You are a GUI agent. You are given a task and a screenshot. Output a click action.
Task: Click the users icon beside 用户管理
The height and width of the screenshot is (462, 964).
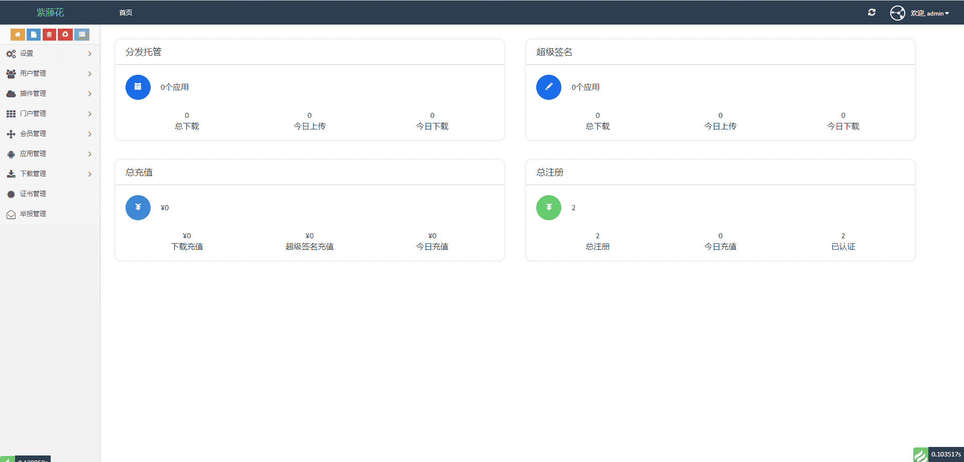tap(11, 74)
